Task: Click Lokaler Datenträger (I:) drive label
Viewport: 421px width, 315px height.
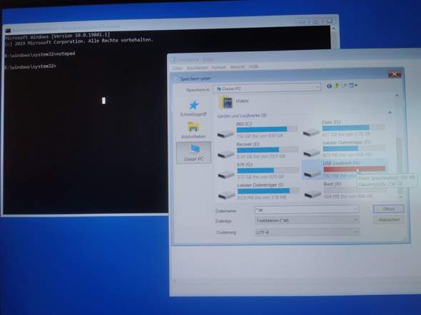Action: [260, 185]
